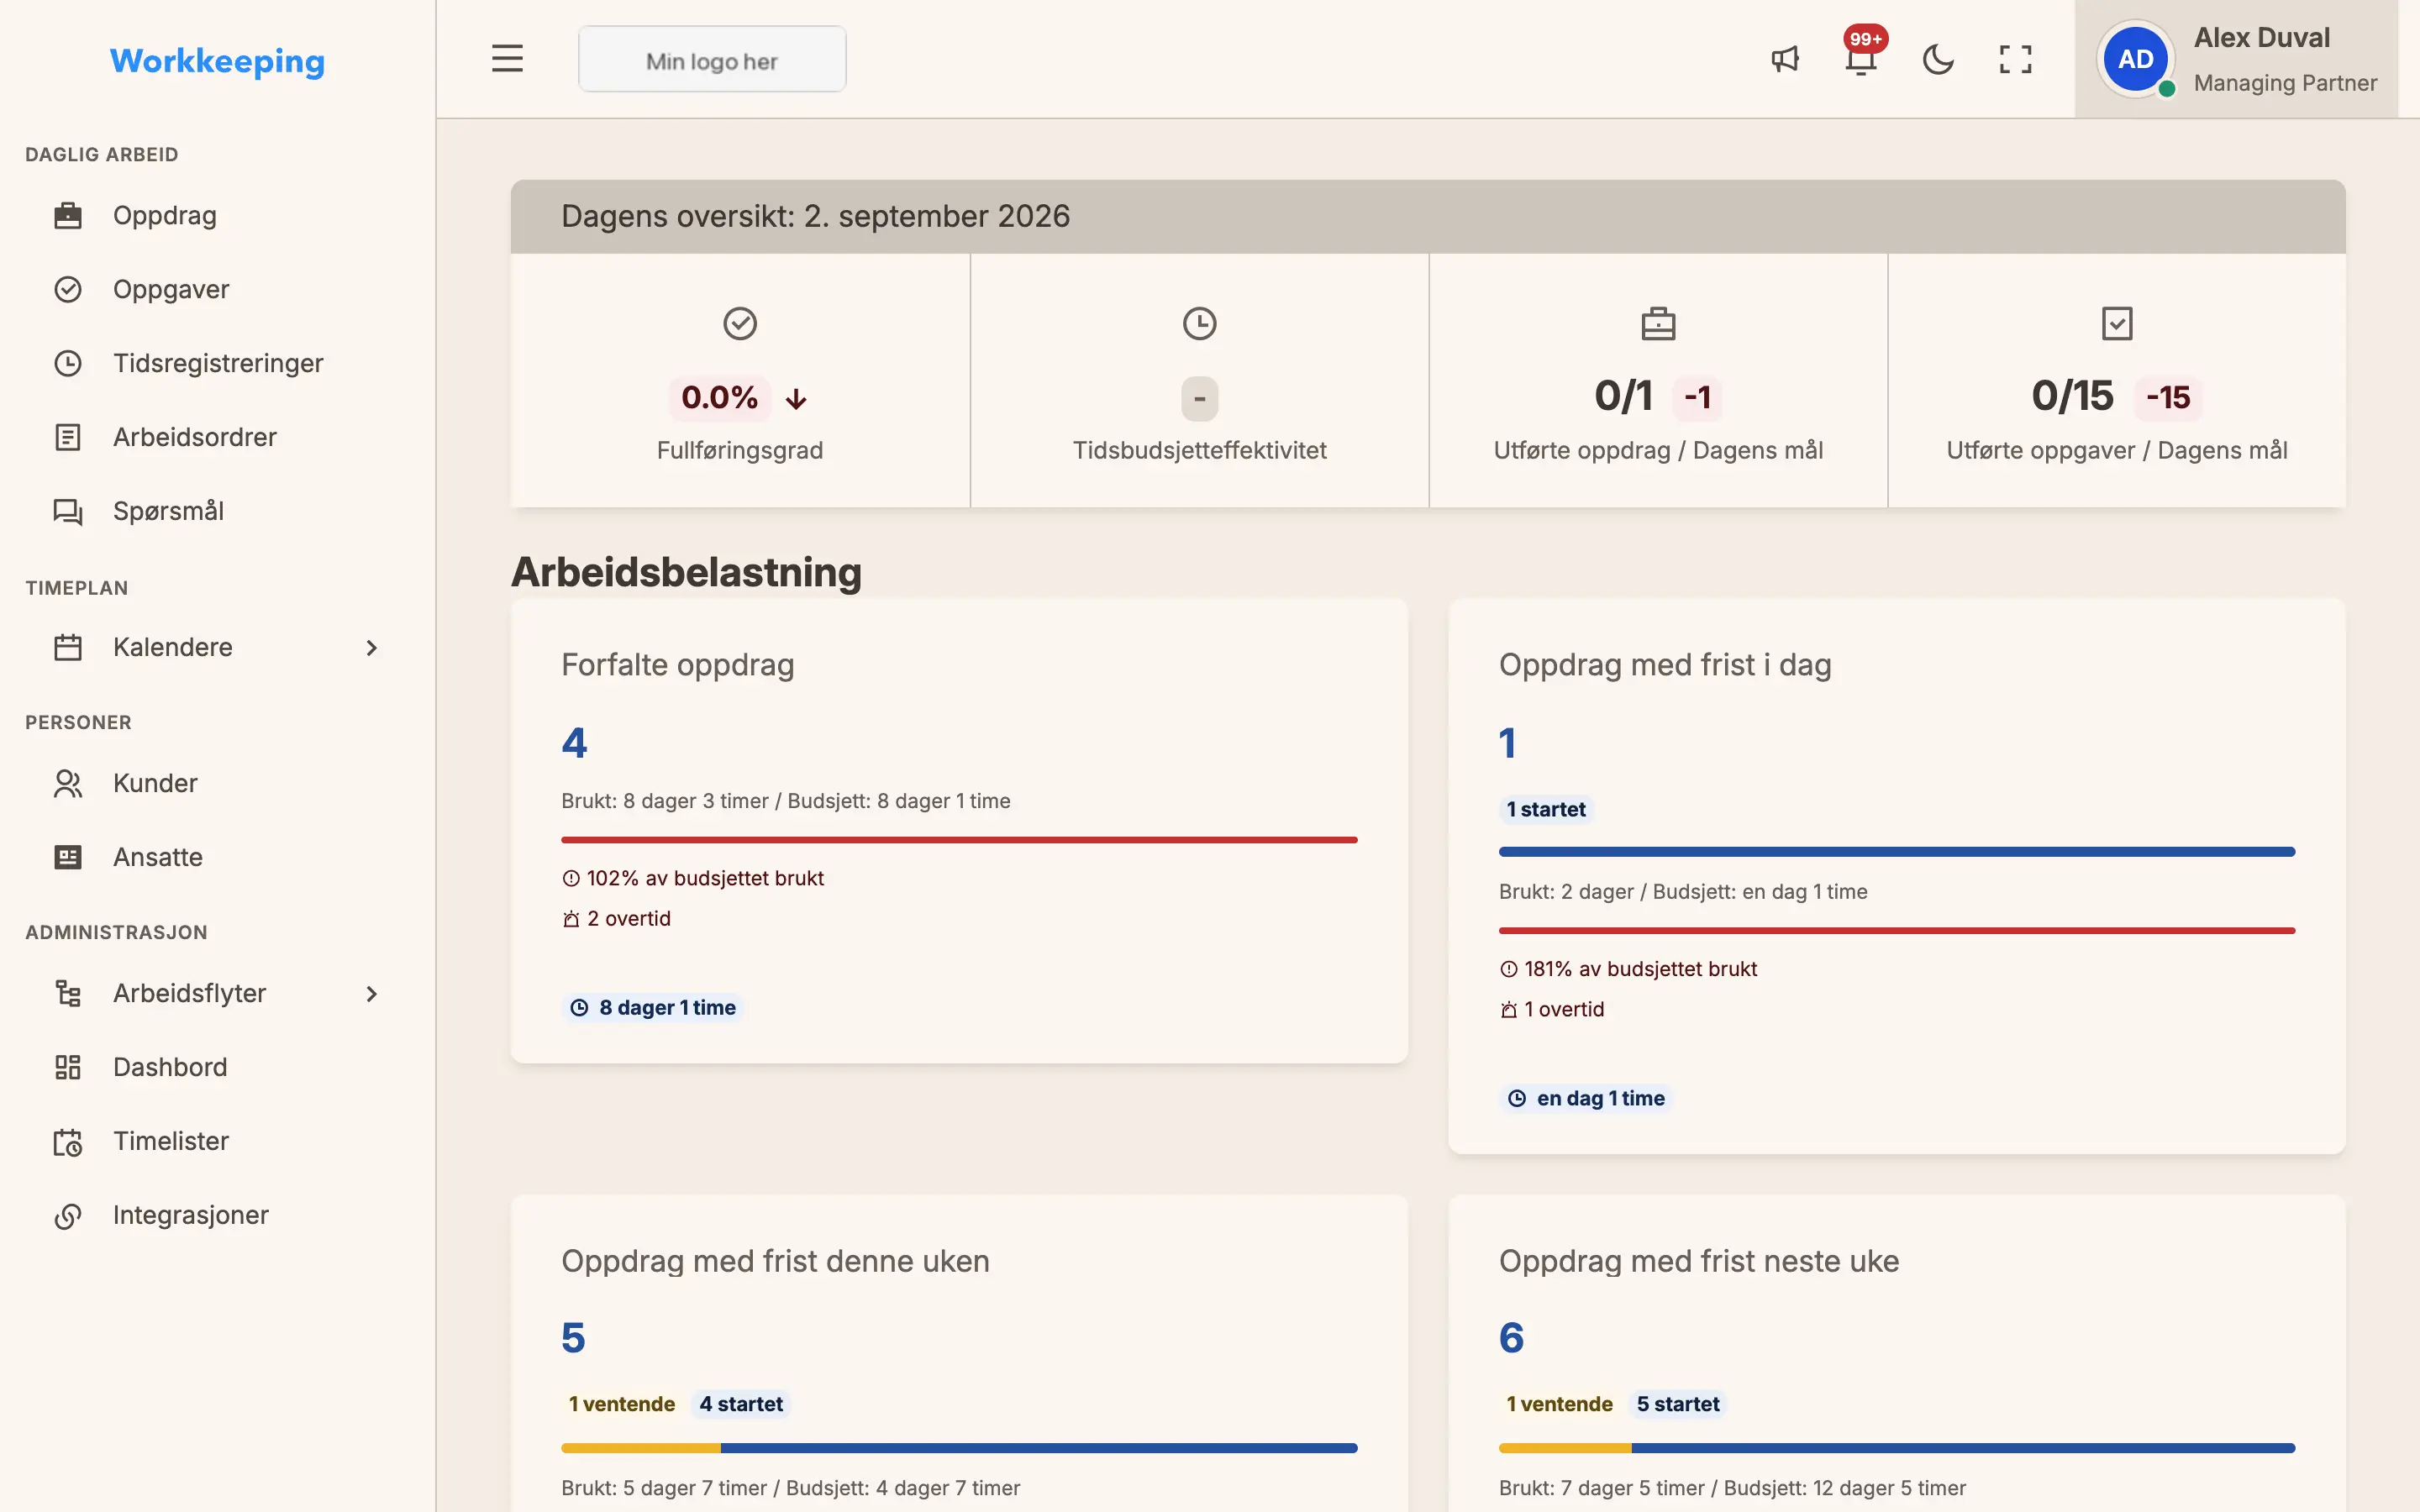
Task: Open the Arbeidsordrer document icon
Action: [67, 437]
